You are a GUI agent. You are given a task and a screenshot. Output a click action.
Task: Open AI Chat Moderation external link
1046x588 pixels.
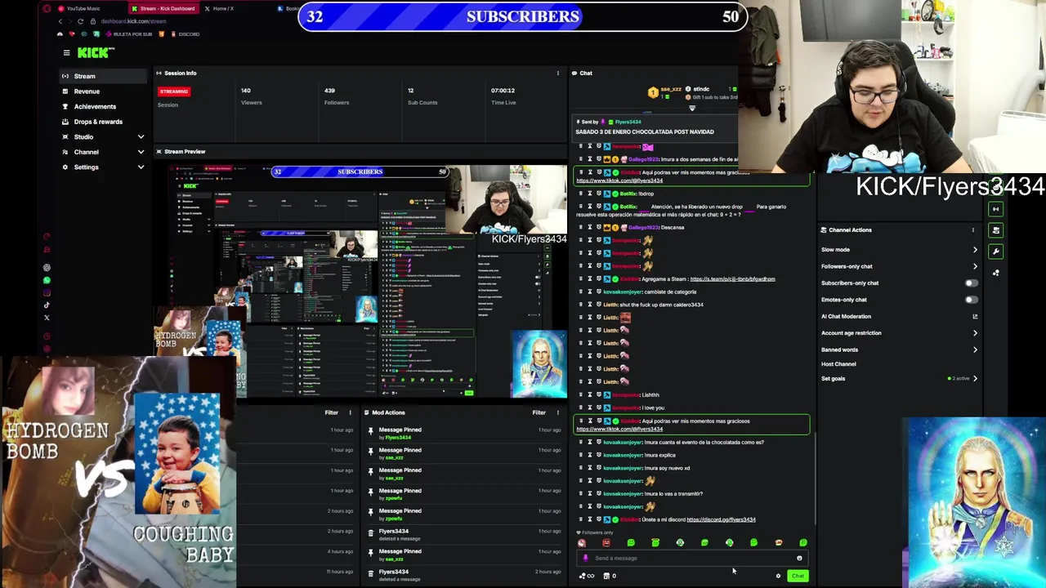click(x=975, y=316)
